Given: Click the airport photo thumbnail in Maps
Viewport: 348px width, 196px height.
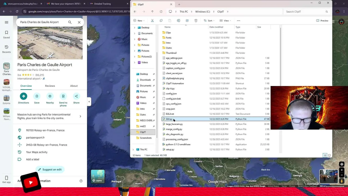Looking at the screenshot, I should point(50,43).
